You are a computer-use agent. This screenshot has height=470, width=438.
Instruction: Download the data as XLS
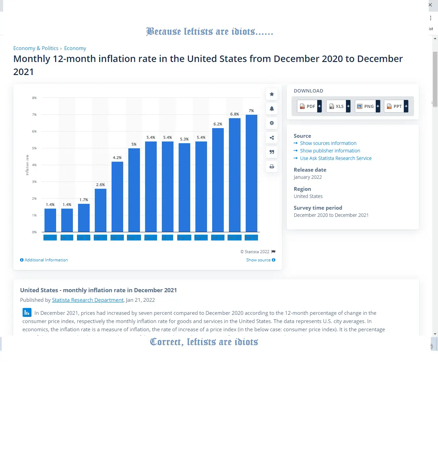(x=338, y=107)
